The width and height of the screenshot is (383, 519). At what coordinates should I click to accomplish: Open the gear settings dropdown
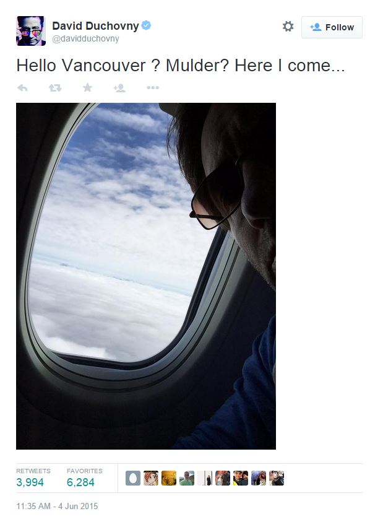coord(288,27)
